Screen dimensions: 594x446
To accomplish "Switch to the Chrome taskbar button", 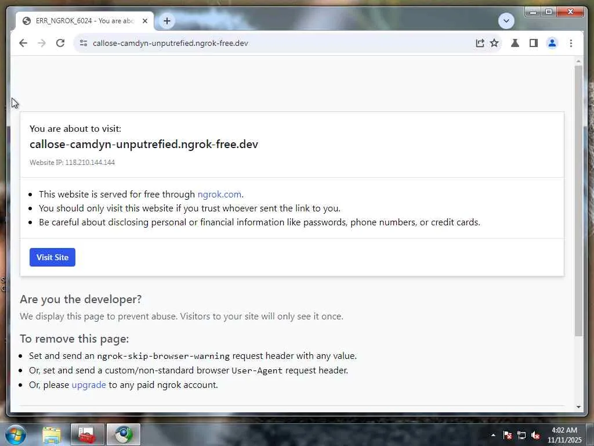I will 124,435.
